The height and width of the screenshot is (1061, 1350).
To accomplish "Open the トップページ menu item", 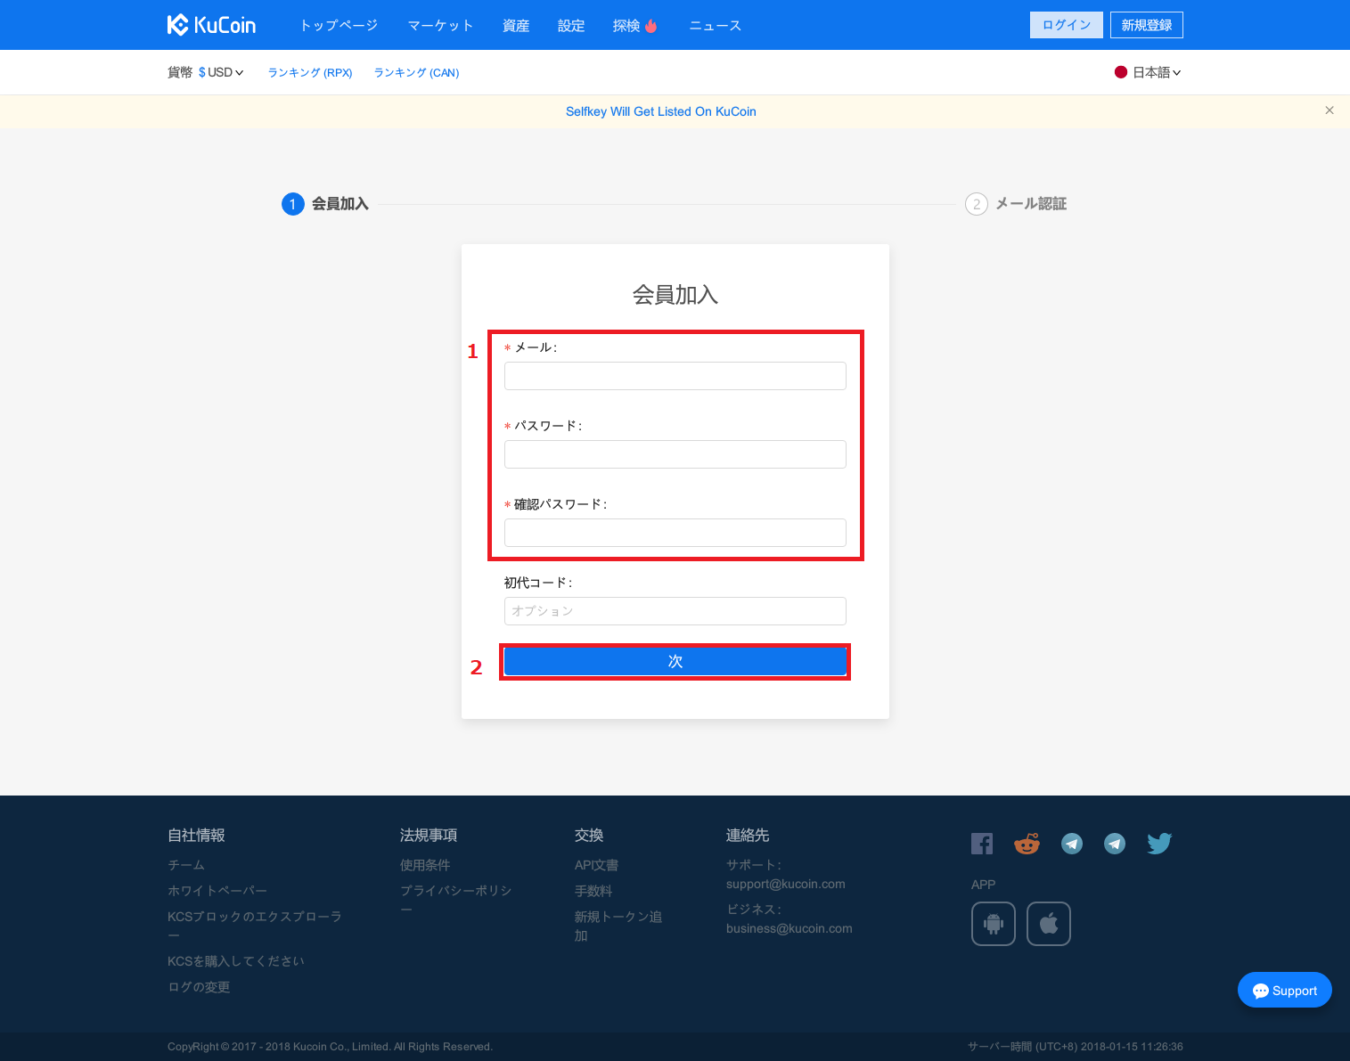I will click(339, 25).
